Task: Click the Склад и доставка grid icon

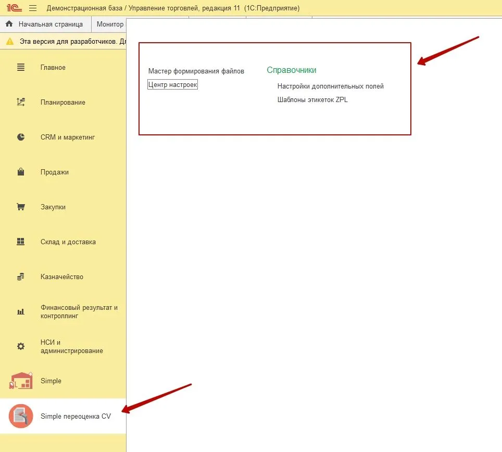Action: pos(21,242)
